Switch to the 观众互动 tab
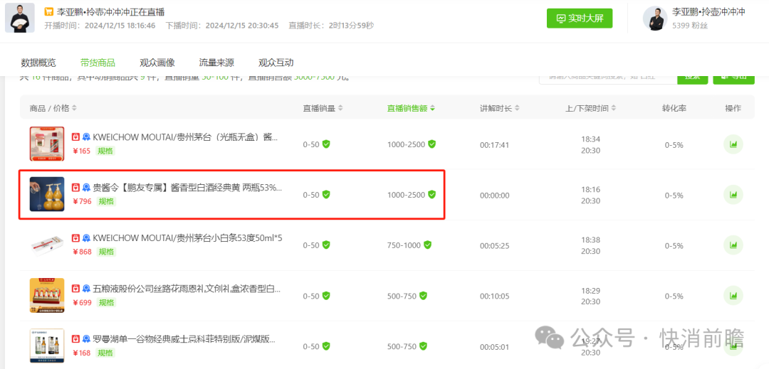Viewport: 769px width, 369px height. pos(276,63)
